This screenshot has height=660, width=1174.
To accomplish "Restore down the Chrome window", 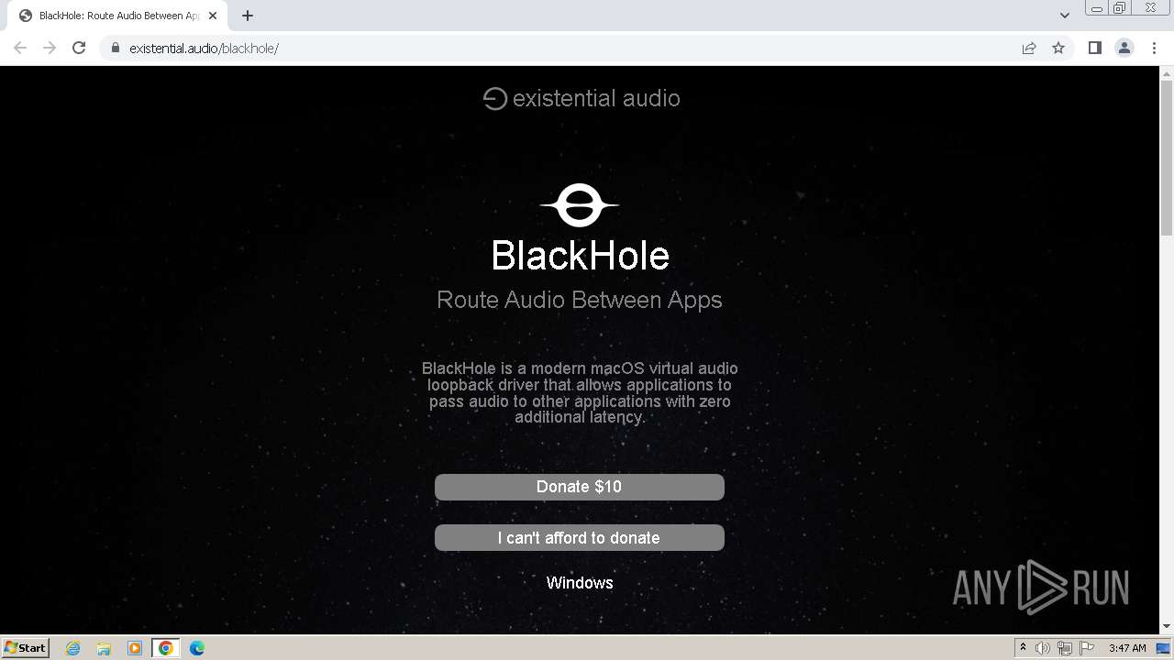I will tap(1120, 7).
